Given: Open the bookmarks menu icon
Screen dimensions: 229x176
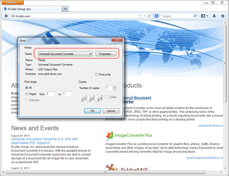Looking at the screenshot, I should click(204, 16).
